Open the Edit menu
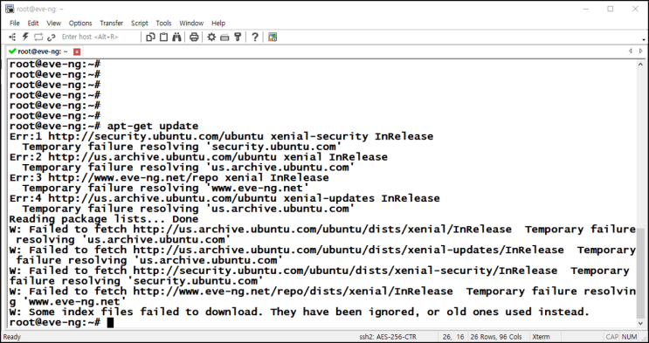This screenshot has width=649, height=343. (33, 24)
